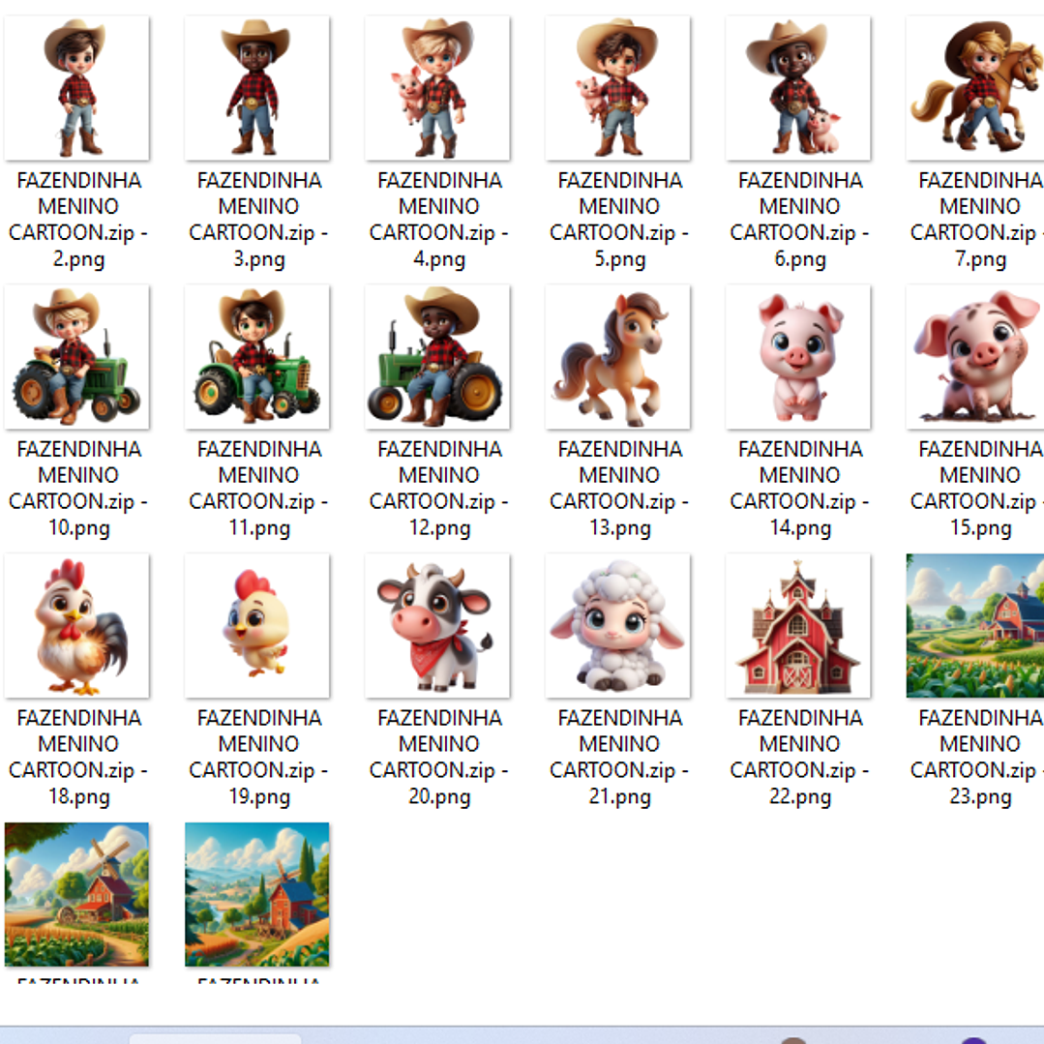
Task: Click the file name text ending in 3.png
Action: pyautogui.click(x=258, y=220)
